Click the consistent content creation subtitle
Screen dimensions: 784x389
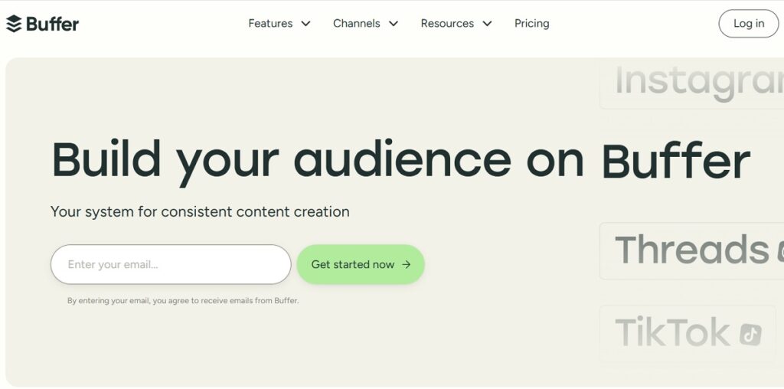tap(200, 211)
